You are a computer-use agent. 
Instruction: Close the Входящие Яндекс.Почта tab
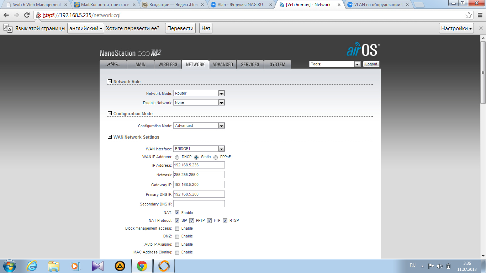point(202,5)
